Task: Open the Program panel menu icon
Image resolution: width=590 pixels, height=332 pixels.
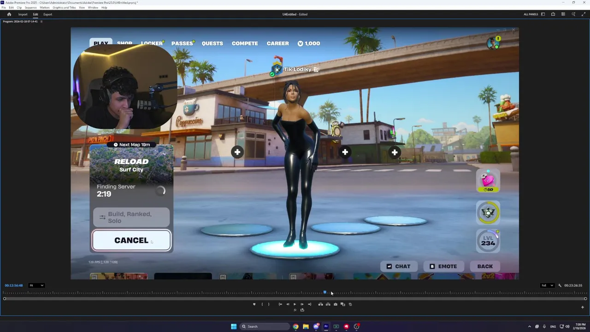Action: click(x=41, y=21)
